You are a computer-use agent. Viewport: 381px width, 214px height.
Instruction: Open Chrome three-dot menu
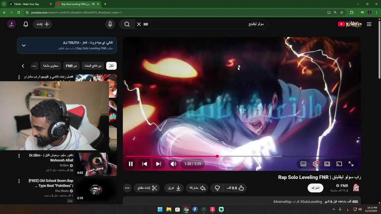pos(377,12)
